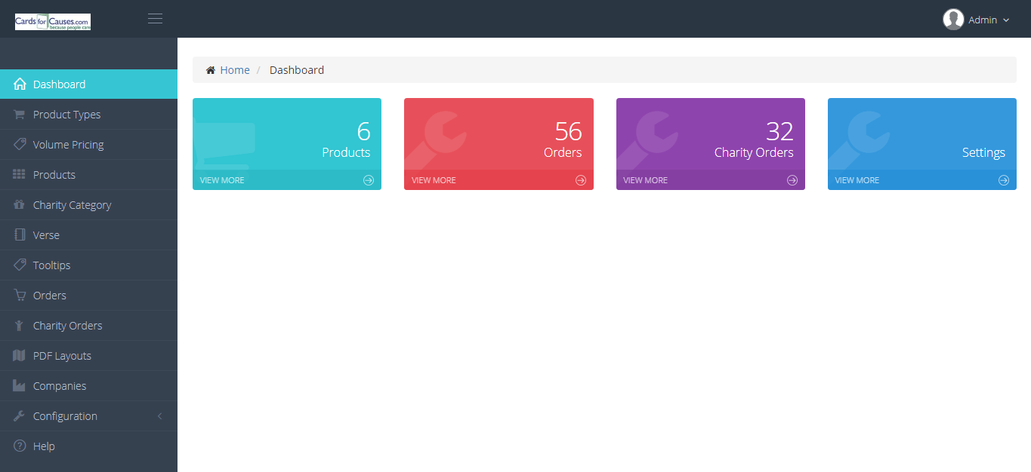This screenshot has height=472, width=1031.
Task: Click the 56 count on the Orders card
Action: (569, 131)
